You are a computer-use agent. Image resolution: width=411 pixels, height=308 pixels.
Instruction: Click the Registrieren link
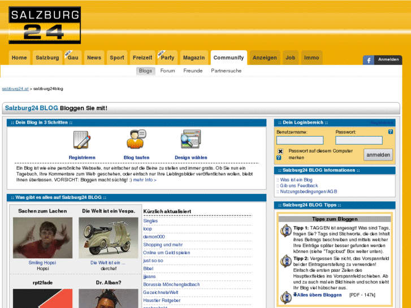click(x=82, y=158)
